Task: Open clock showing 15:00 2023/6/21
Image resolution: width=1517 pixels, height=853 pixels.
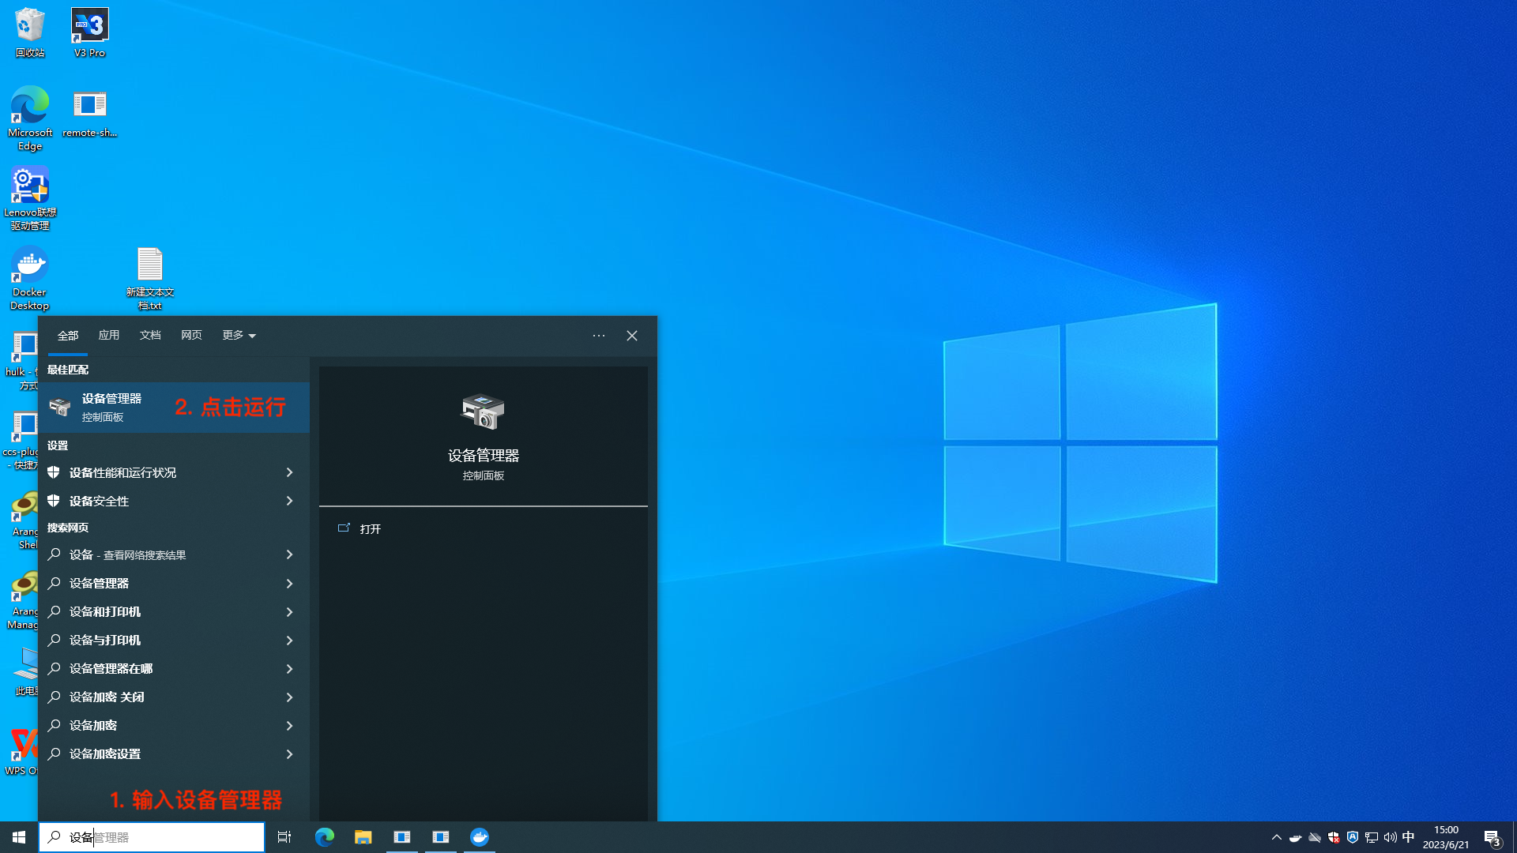Action: pyautogui.click(x=1446, y=837)
